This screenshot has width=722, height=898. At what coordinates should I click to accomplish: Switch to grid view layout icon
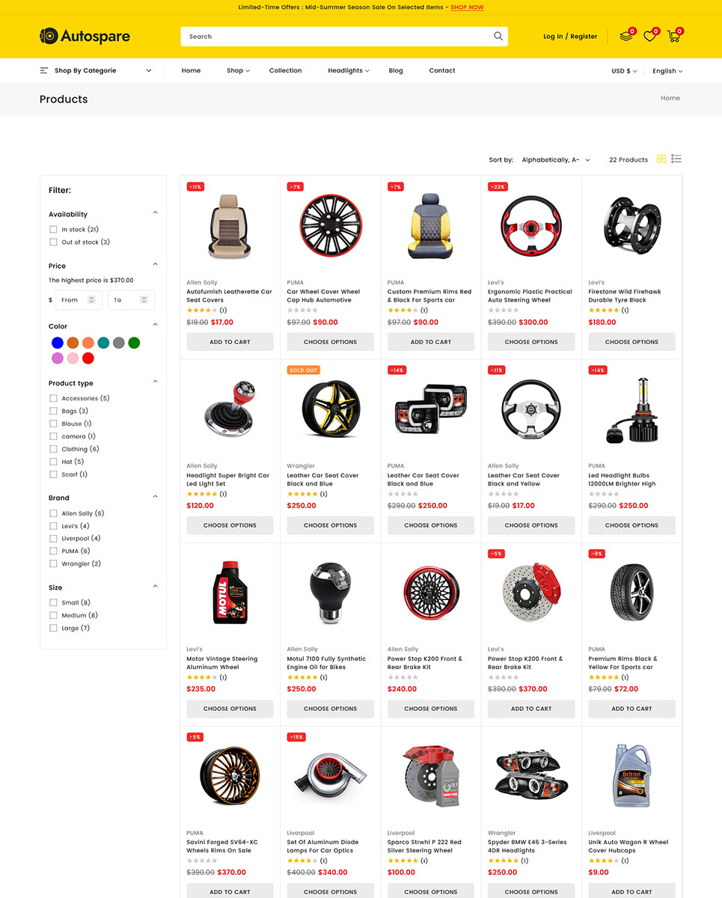(661, 159)
